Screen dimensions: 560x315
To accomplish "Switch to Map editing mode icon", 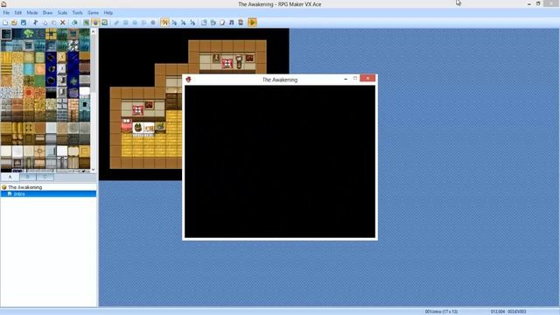I will pos(86,23).
